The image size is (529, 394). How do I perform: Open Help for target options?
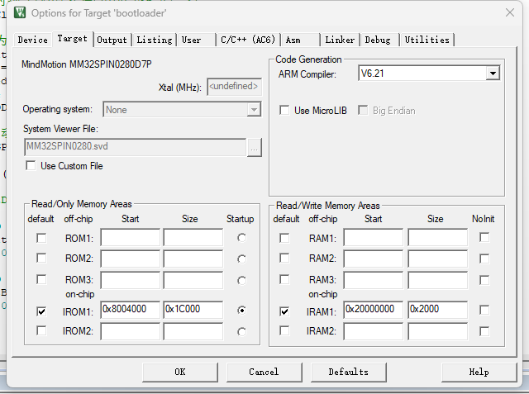click(479, 372)
